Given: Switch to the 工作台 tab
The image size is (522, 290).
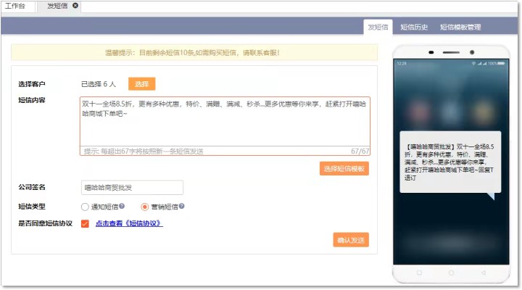Looking at the screenshot, I should tap(16, 6).
